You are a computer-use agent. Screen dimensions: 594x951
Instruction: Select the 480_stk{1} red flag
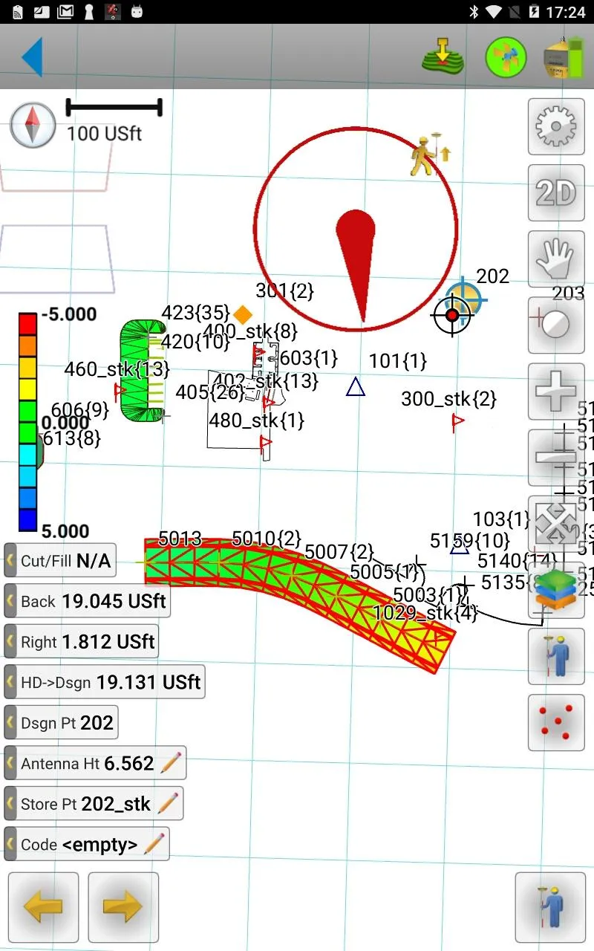pos(265,444)
